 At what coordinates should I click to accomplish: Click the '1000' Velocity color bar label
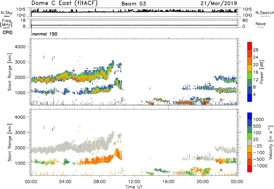point(259,119)
